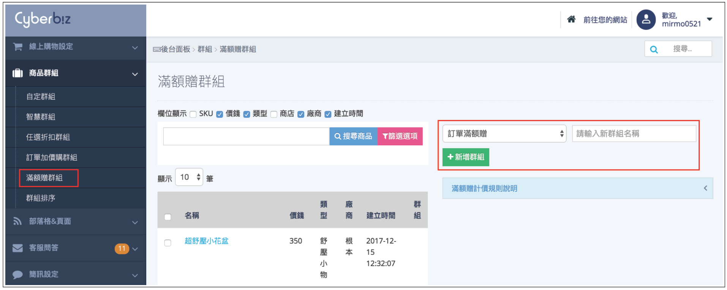Click the 搜尋商品 button
727x290 pixels.
[353, 136]
